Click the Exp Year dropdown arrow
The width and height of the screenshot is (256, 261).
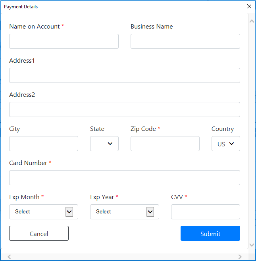pyautogui.click(x=150, y=212)
